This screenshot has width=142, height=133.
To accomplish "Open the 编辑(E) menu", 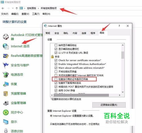I will [15, 14].
